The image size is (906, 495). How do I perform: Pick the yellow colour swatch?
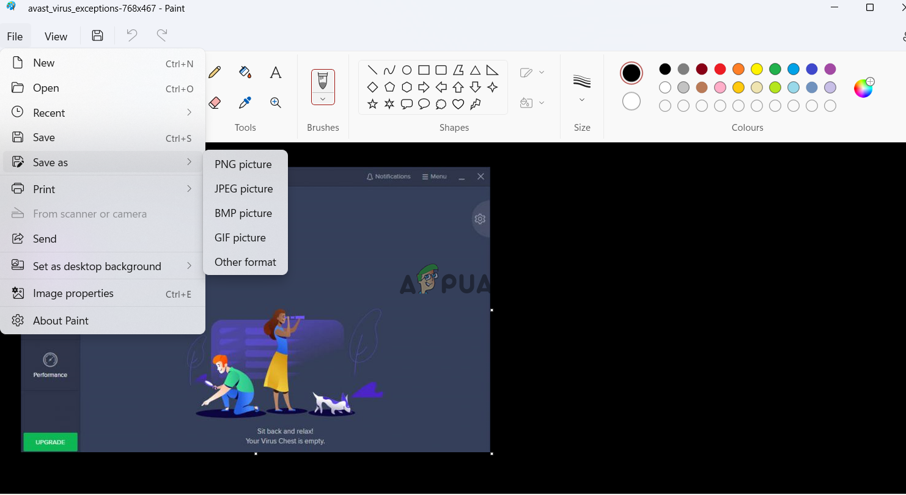click(x=757, y=69)
